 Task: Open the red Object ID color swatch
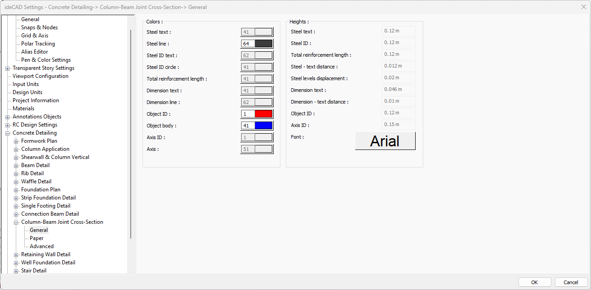tap(263, 114)
